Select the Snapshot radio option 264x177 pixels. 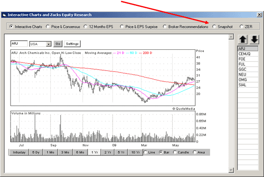(222, 26)
